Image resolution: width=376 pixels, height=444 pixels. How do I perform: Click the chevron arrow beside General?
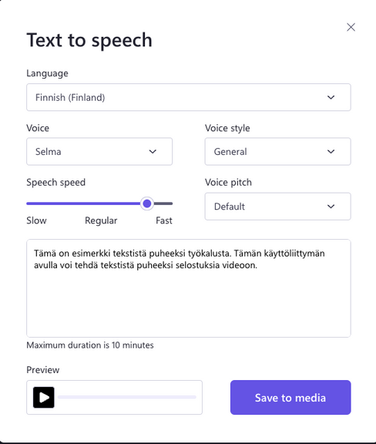pyautogui.click(x=331, y=152)
